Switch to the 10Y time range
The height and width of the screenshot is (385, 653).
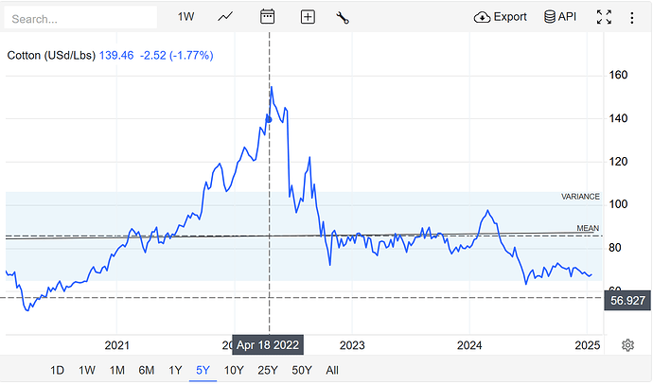pyautogui.click(x=234, y=370)
